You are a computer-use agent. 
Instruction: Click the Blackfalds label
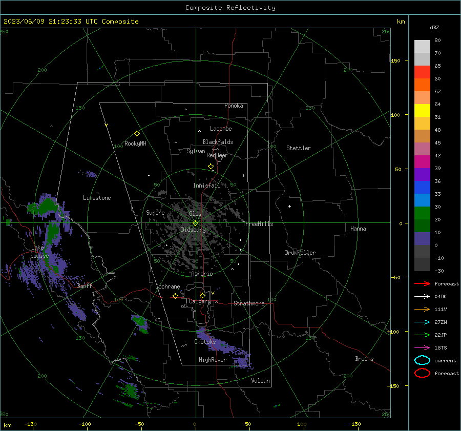218,142
